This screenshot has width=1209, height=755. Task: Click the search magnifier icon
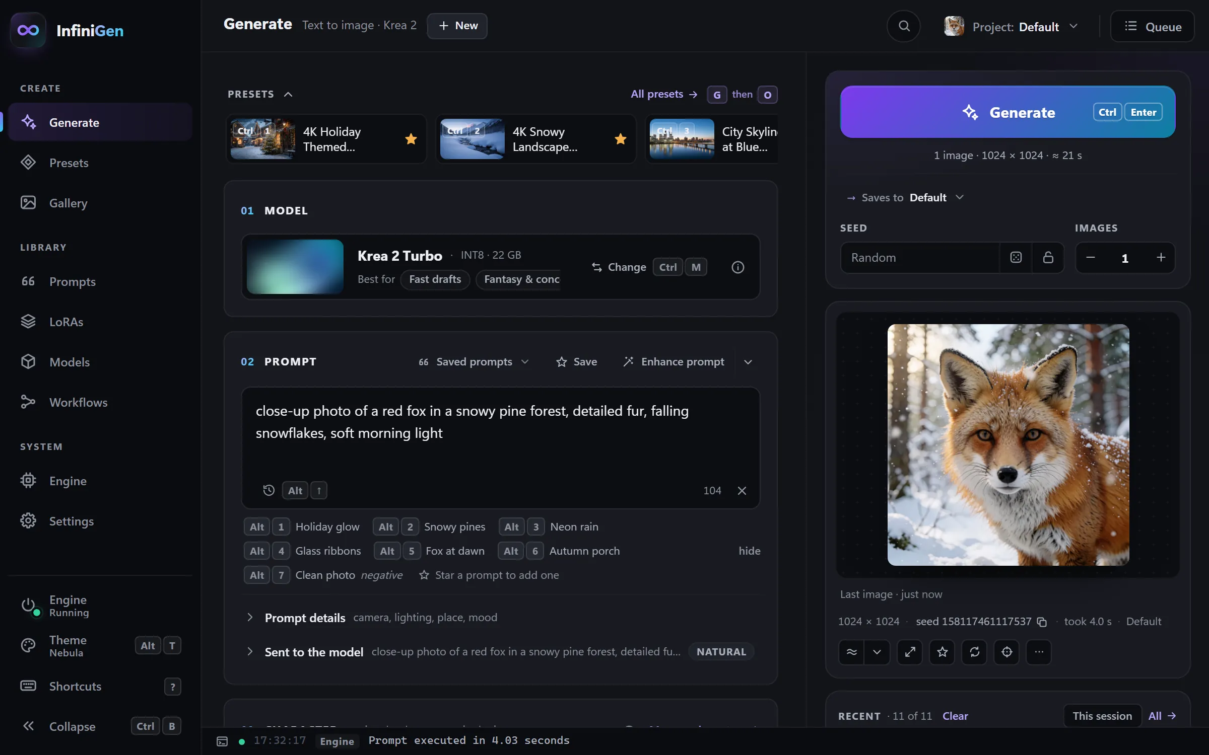(x=904, y=26)
